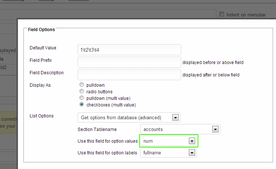Choose radio buttons display option

click(82, 91)
